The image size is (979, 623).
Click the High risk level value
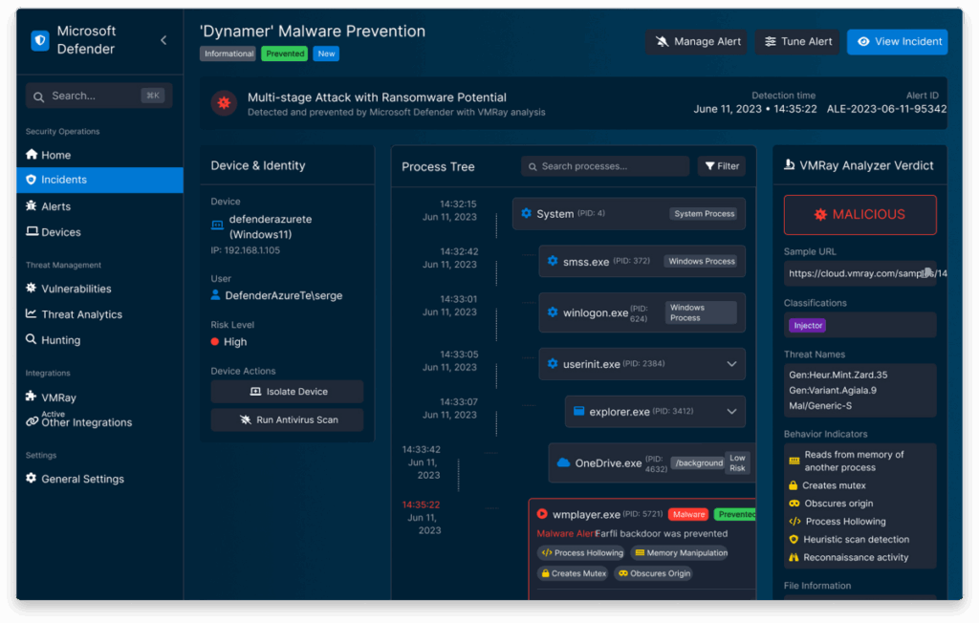click(235, 341)
